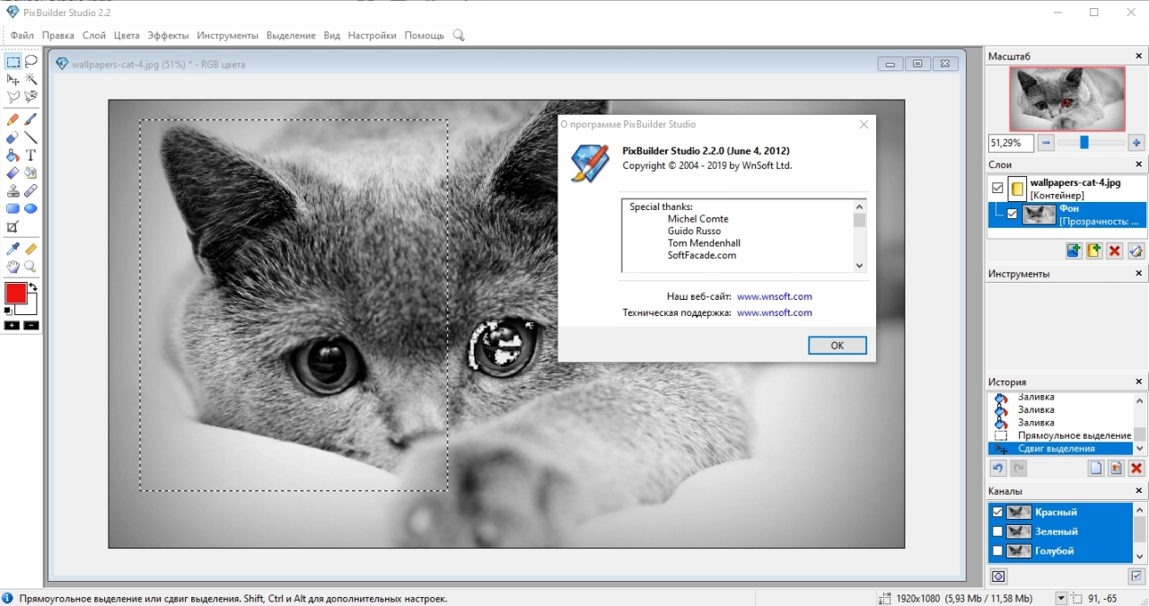Click OK in the about dialog
Screen dimensions: 1149x606
pos(837,346)
